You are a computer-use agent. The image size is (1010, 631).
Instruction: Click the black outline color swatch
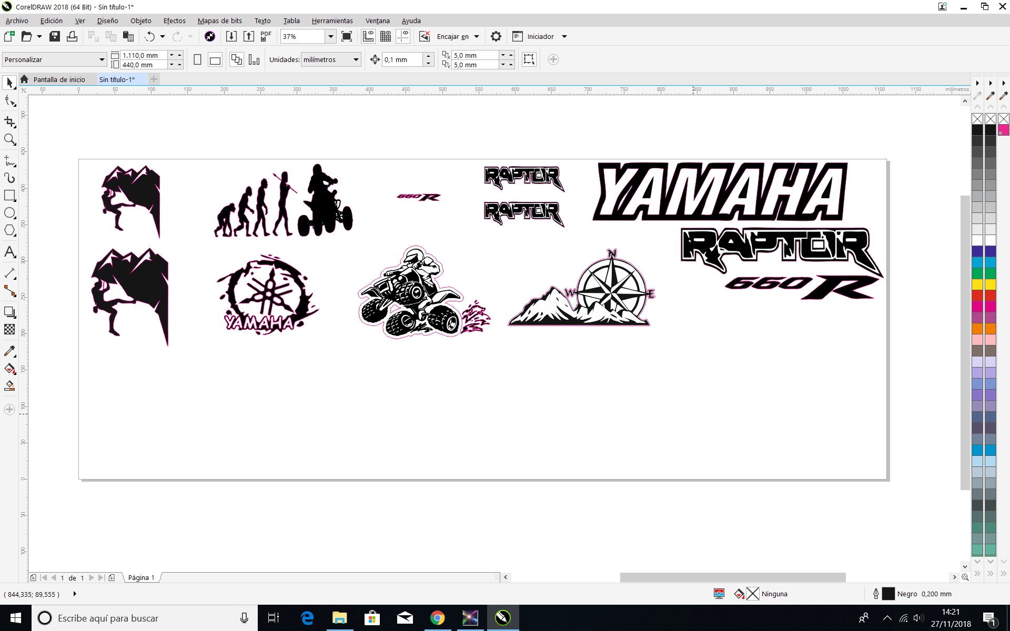[888, 594]
